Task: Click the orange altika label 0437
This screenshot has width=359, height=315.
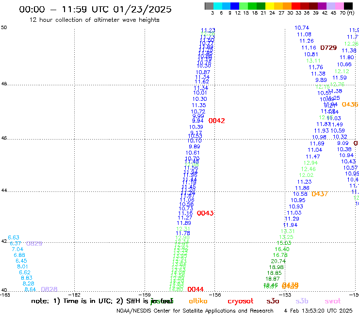Action: click(320, 194)
